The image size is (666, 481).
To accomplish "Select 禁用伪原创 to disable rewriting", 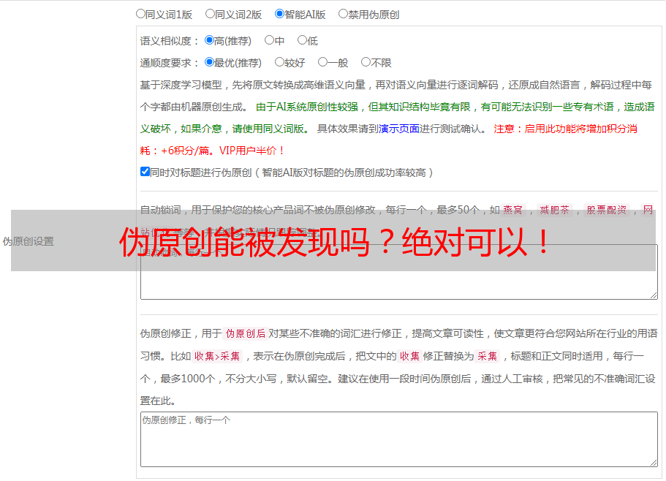I will point(343,14).
